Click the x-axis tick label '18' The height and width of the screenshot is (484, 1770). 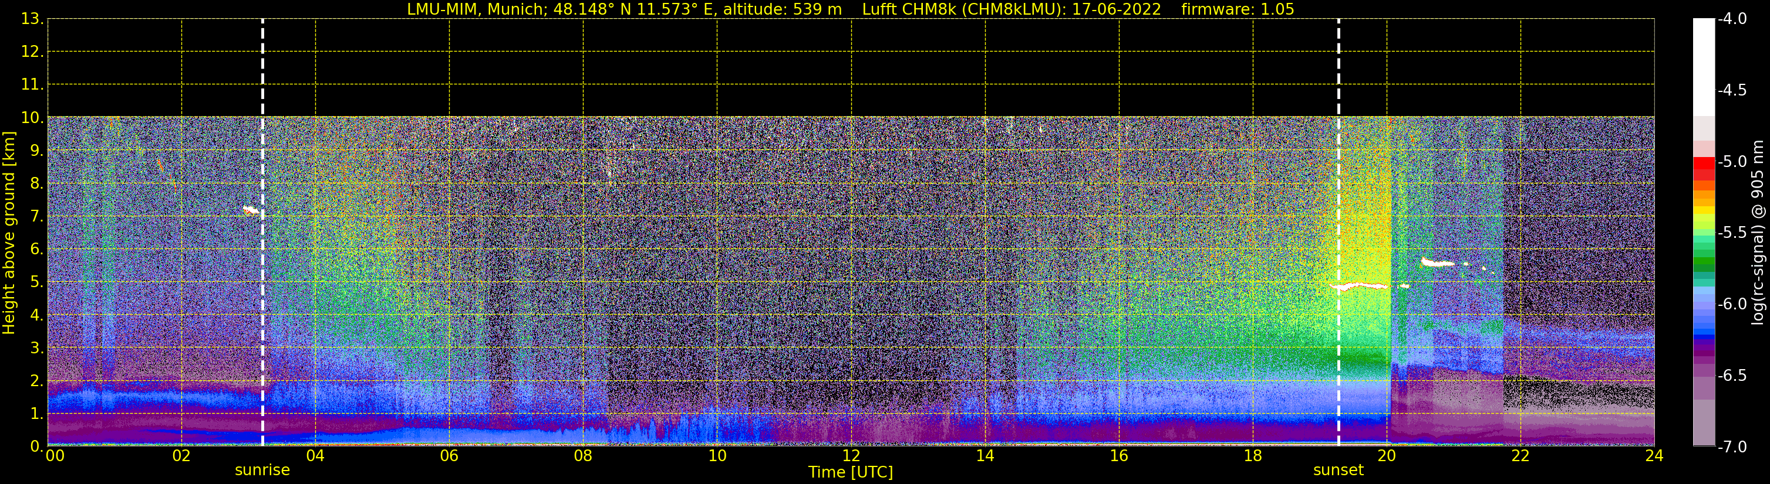[x=1253, y=455]
